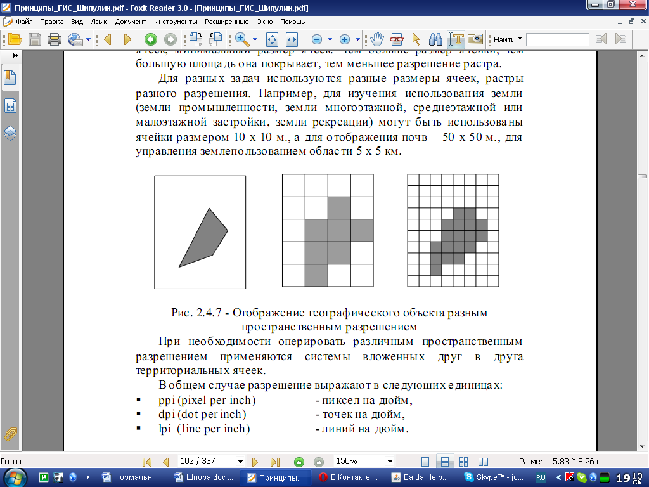Switch to Continuous Facing layout
The width and height of the screenshot is (649, 487).
point(463,462)
